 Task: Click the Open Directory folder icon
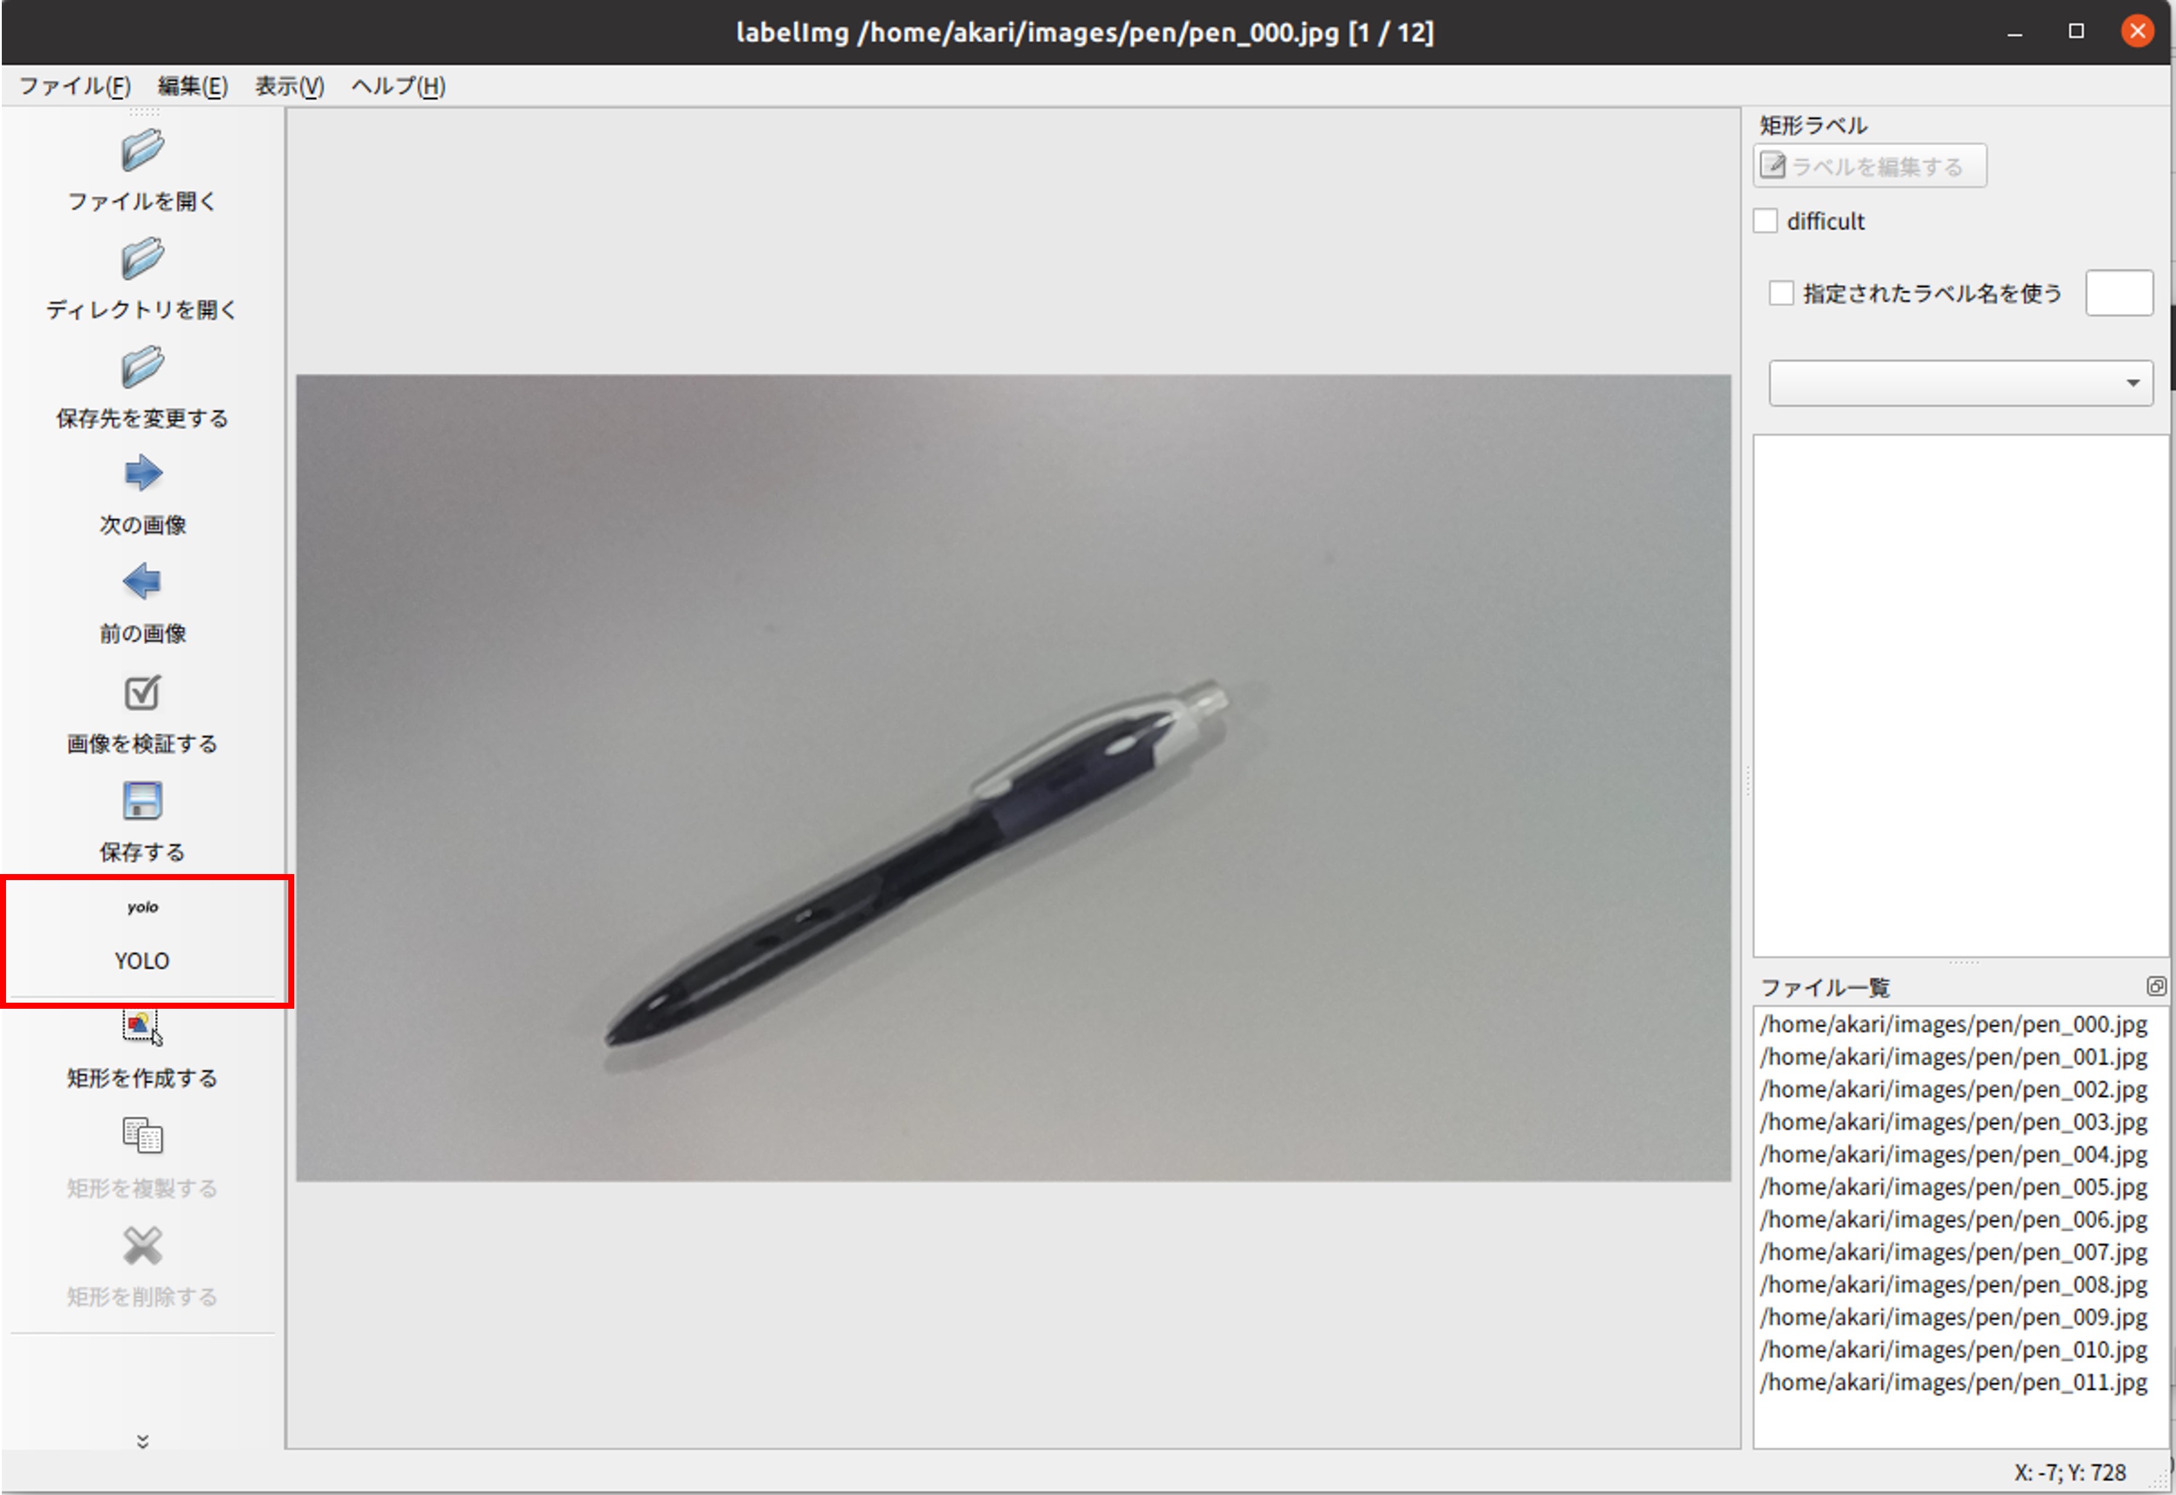[x=143, y=260]
